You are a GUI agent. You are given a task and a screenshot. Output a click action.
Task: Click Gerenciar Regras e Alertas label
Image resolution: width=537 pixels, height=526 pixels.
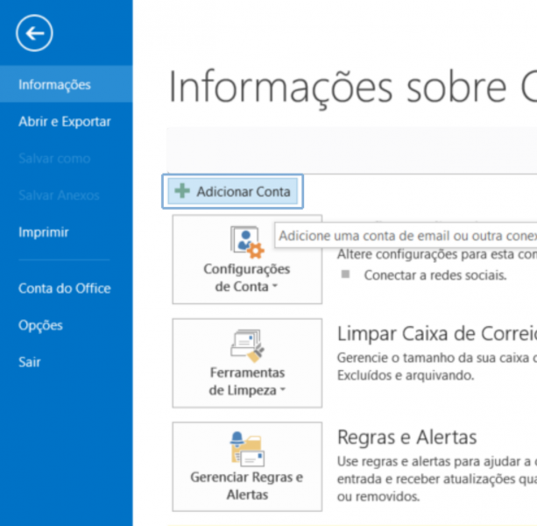(x=247, y=486)
